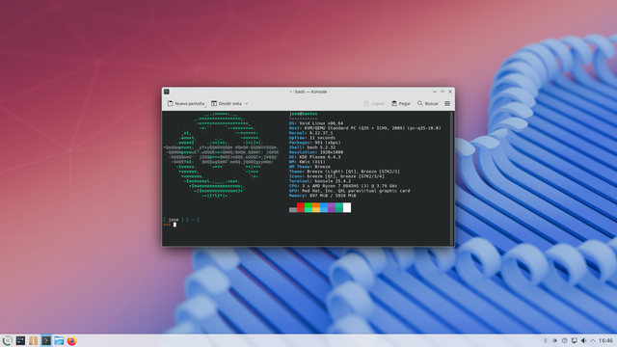Image resolution: width=617 pixels, height=347 pixels.
Task: Click the Konsole window icon in title bar
Action: point(167,92)
